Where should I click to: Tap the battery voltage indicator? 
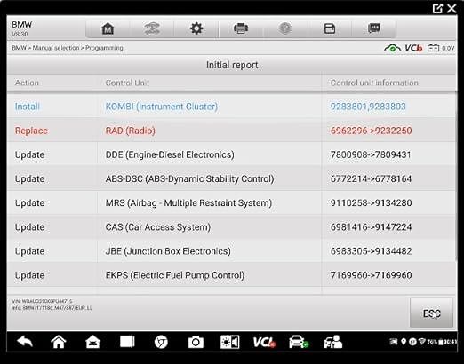coord(441,48)
